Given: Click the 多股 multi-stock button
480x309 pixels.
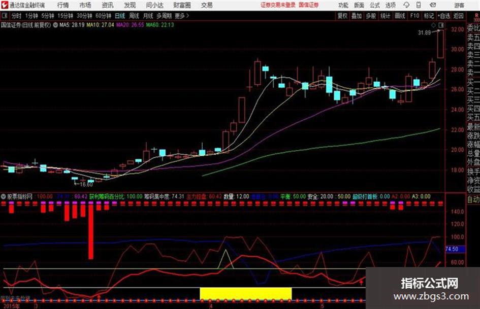Looking at the screenshot, I should pyautogui.click(x=371, y=16).
